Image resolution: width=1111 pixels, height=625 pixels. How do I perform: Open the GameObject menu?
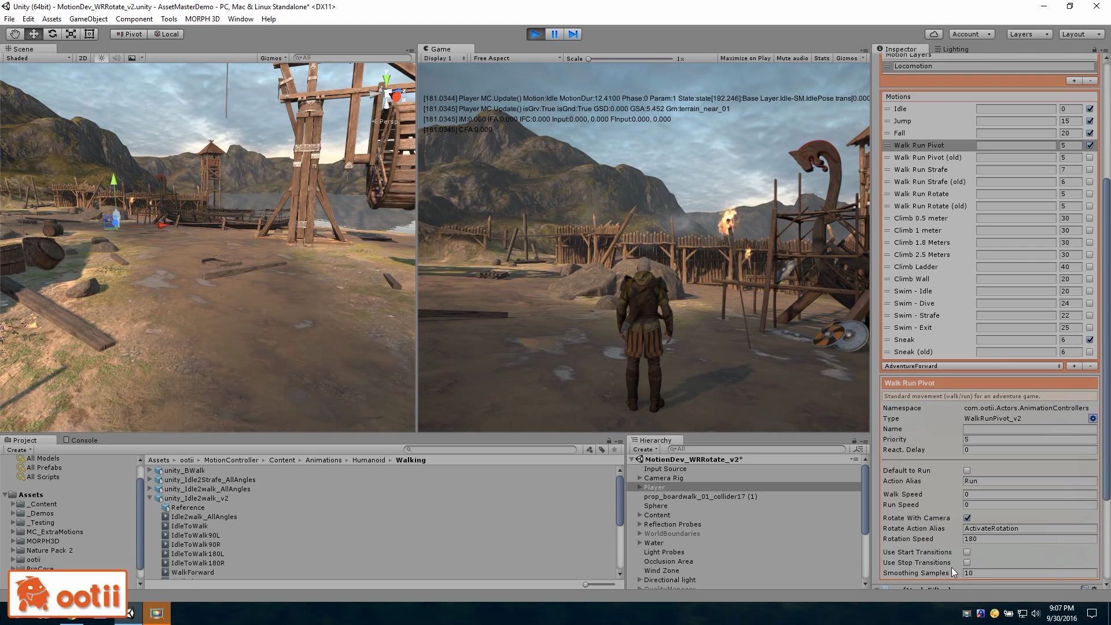pos(88,19)
